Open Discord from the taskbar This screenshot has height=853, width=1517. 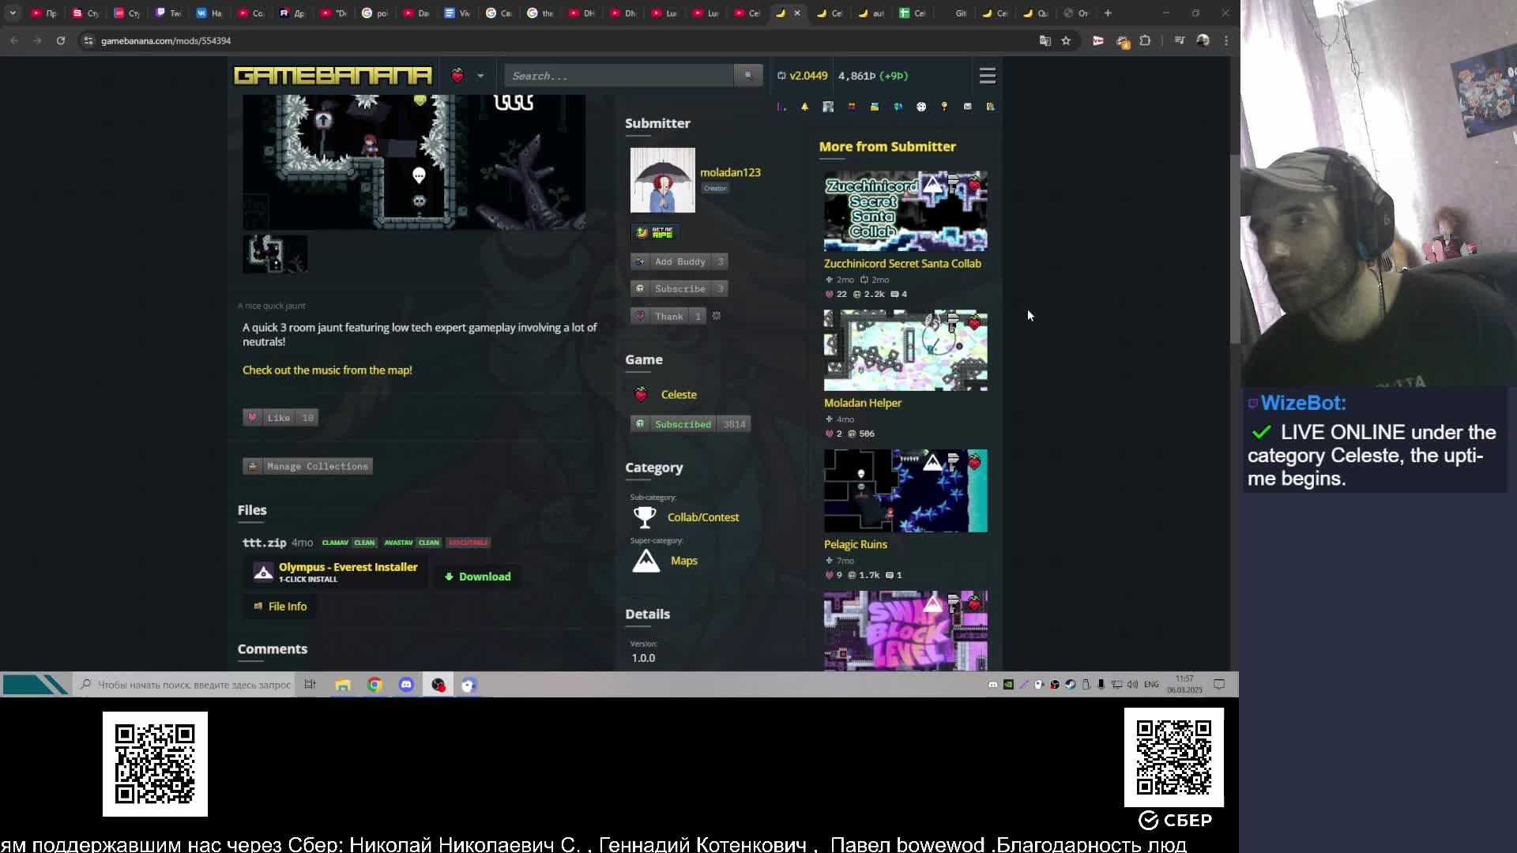point(406,685)
